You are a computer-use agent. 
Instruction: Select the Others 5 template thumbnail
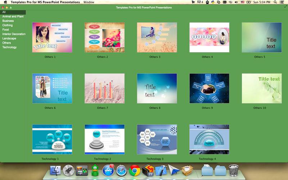[x=262, y=37]
